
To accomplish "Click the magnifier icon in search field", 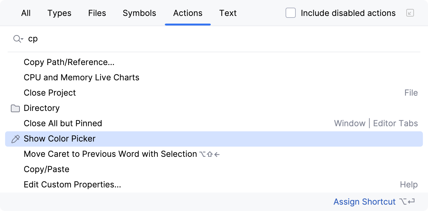I will [x=17, y=38].
